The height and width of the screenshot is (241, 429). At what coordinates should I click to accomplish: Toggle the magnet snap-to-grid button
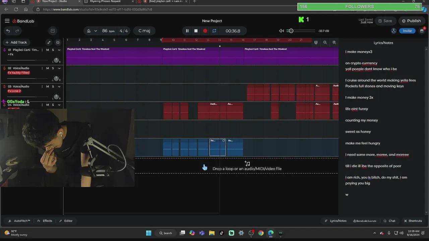click(316, 43)
